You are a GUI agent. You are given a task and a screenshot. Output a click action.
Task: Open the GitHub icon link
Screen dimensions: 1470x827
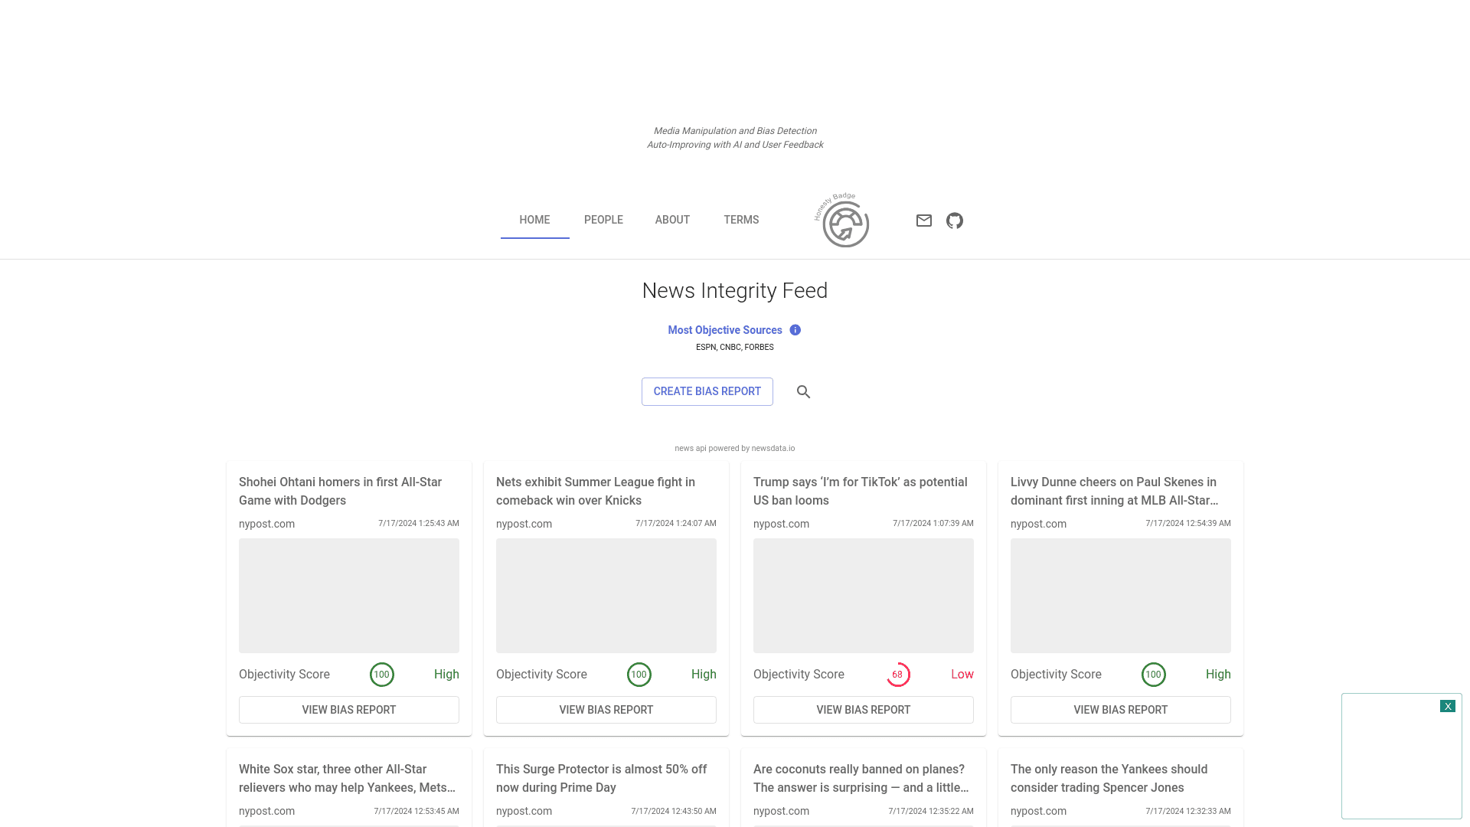click(955, 221)
